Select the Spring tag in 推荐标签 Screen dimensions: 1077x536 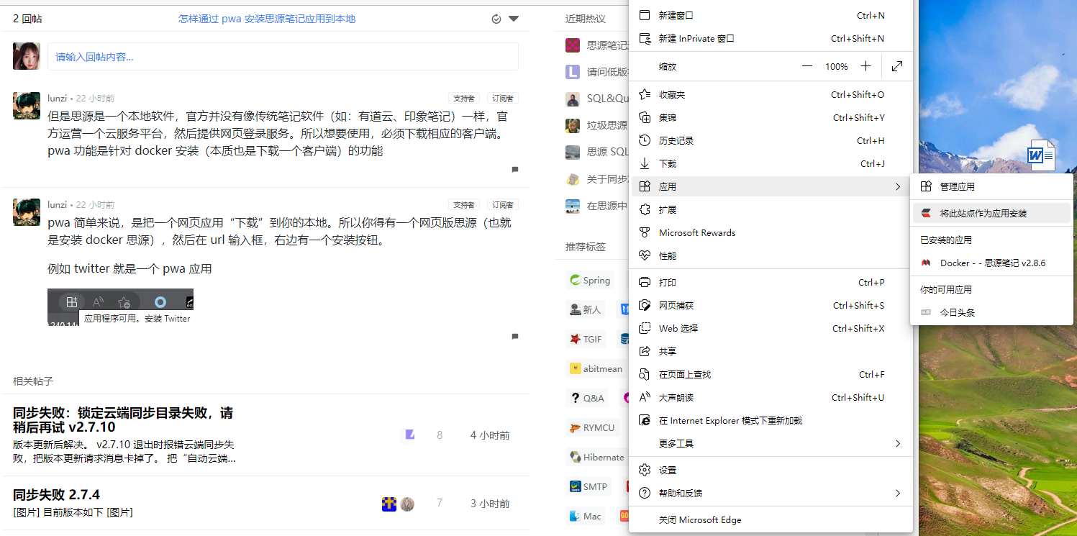pos(590,280)
